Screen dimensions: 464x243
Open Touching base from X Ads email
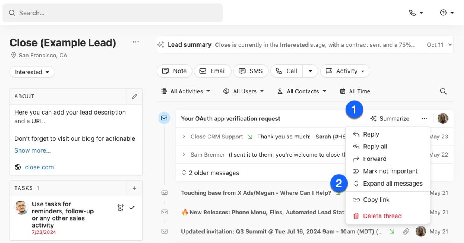[256, 193]
